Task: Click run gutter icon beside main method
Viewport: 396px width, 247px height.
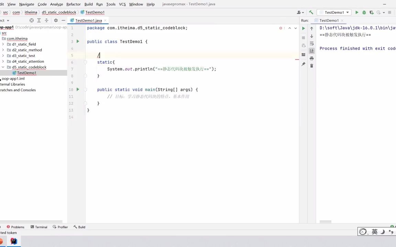Action: pos(78,90)
